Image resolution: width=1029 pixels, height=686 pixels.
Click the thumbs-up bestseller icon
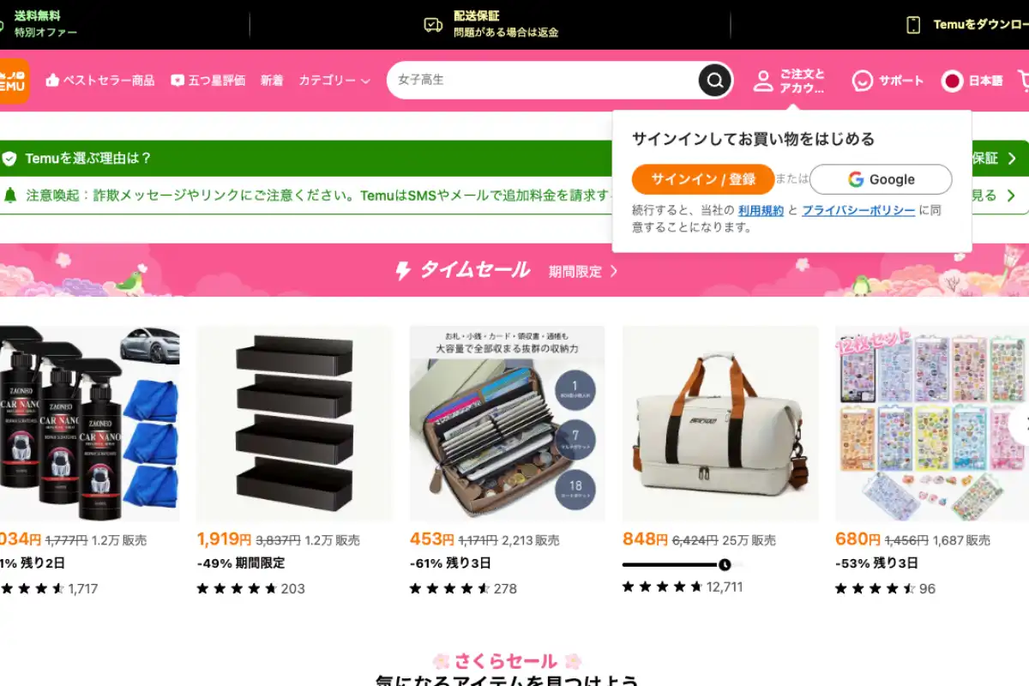tap(52, 81)
